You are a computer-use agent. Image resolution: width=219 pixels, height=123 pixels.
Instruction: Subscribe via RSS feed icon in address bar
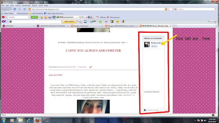[x=166, y=9]
